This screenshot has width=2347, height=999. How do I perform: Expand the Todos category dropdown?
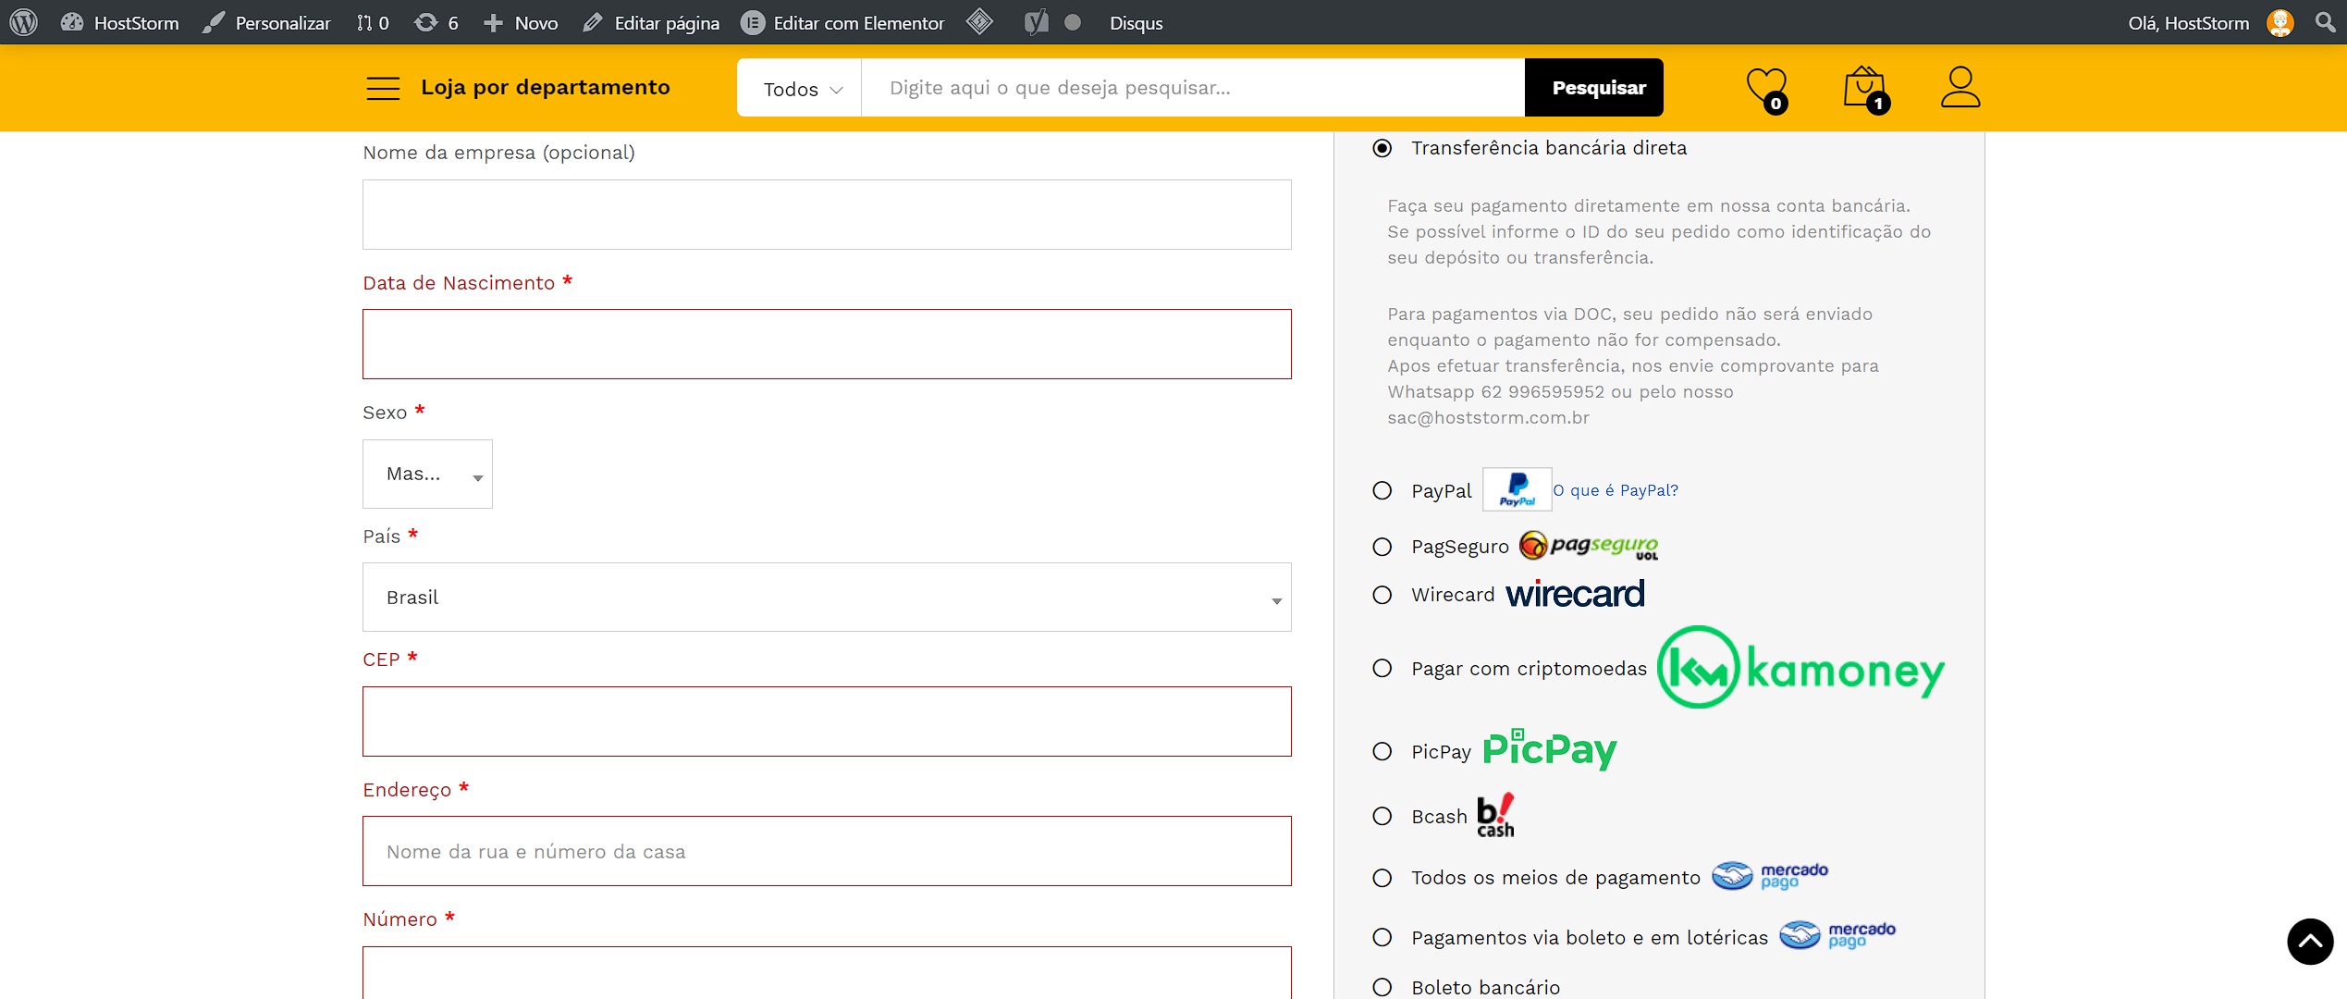[801, 89]
